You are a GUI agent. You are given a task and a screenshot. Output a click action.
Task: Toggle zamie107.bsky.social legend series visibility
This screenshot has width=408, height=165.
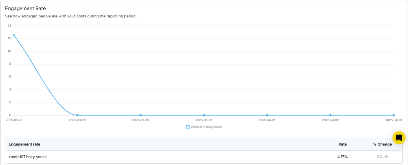pyautogui.click(x=204, y=127)
